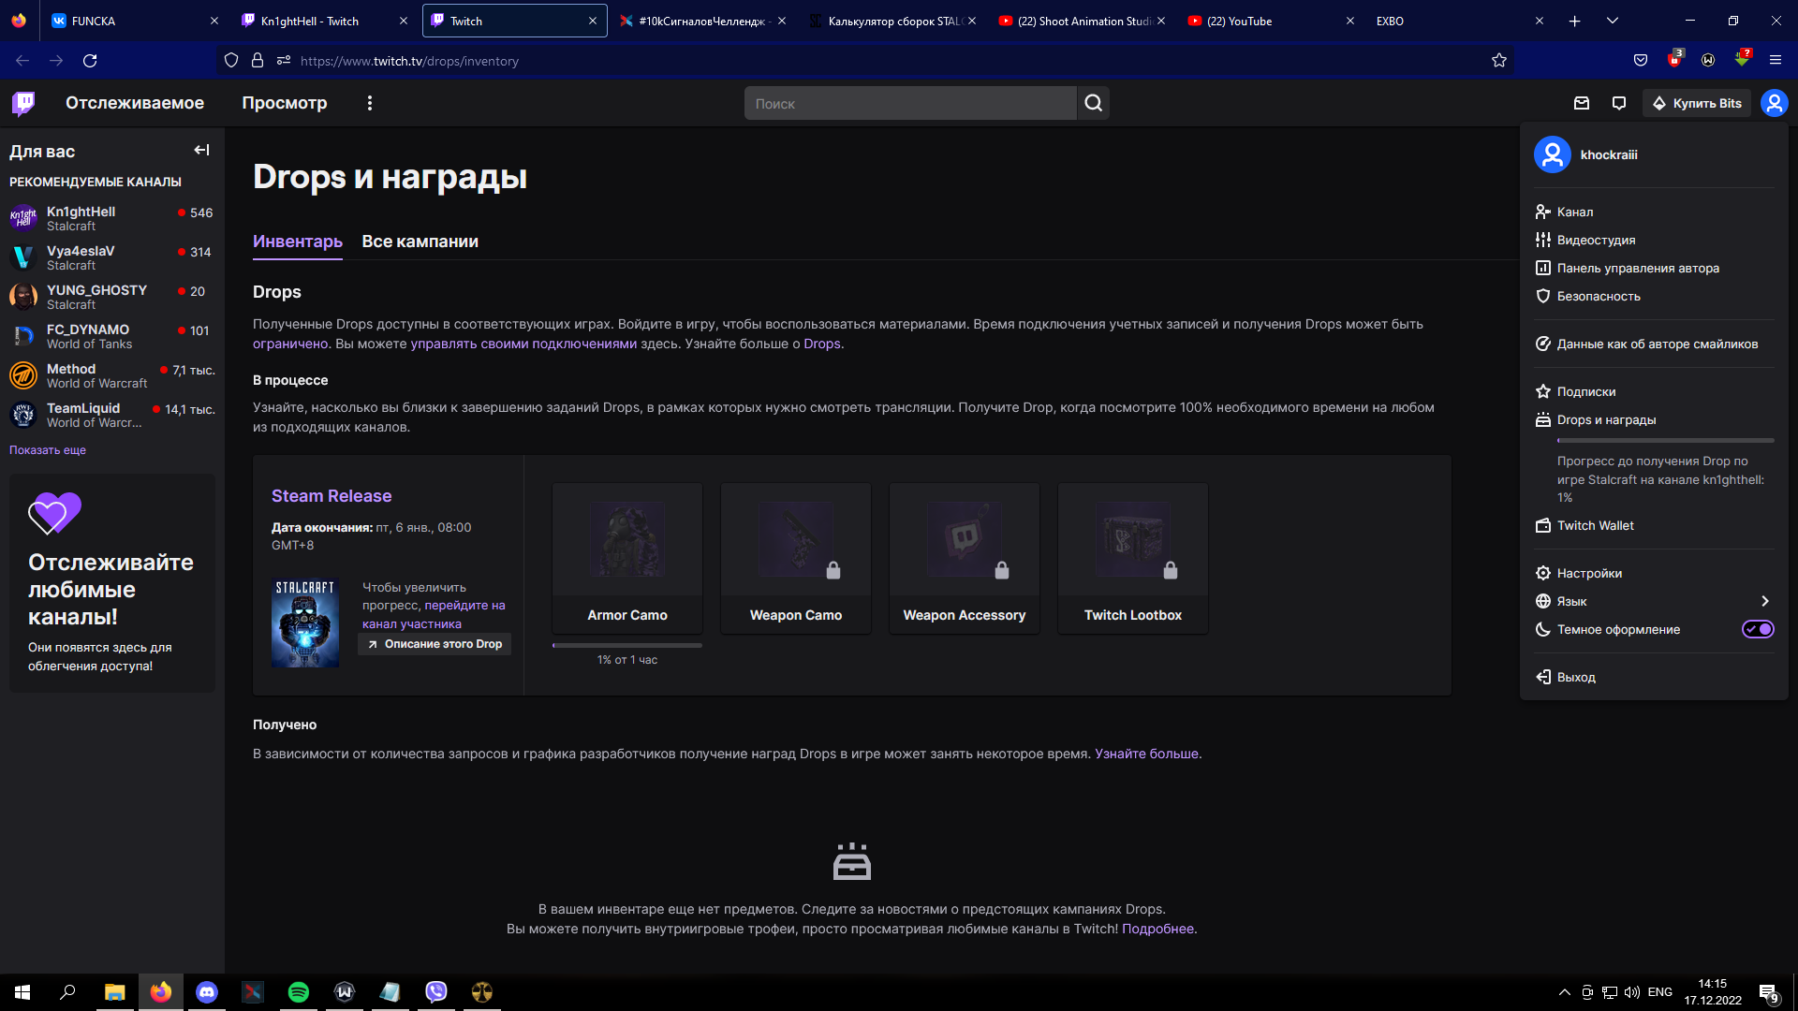Open the whispers chat bubble icon
1798x1011 pixels.
pyautogui.click(x=1619, y=103)
